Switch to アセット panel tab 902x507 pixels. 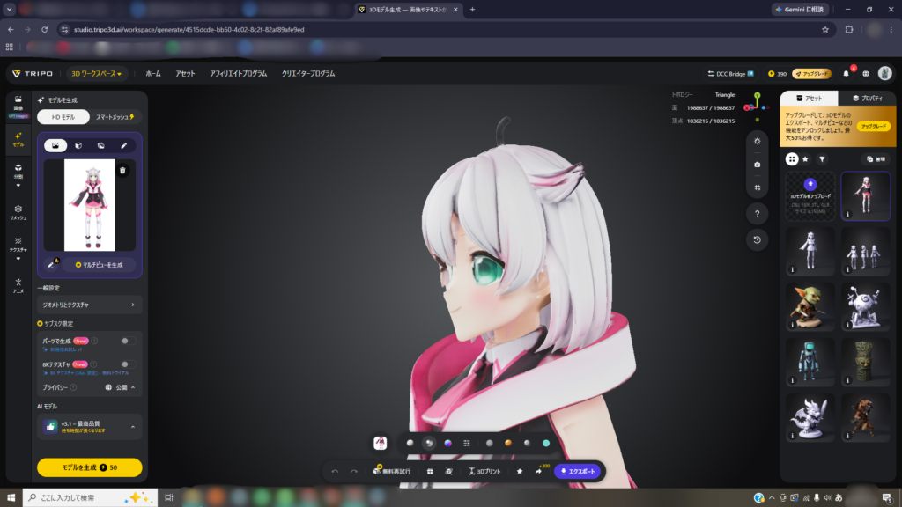click(809, 99)
